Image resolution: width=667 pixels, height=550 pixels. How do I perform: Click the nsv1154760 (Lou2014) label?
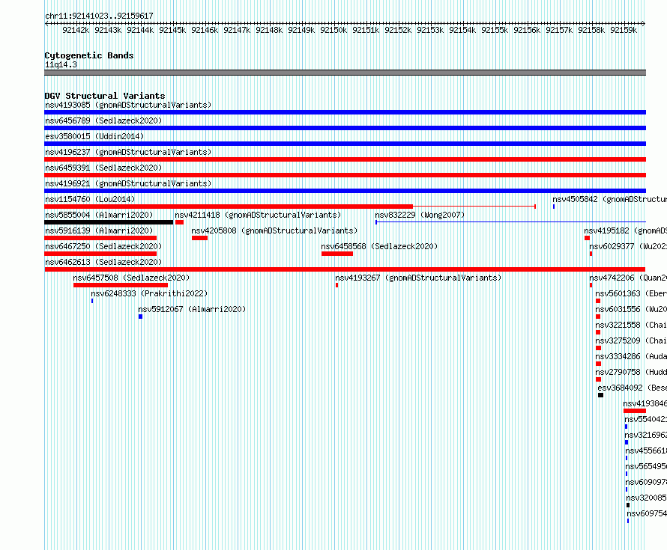pyautogui.click(x=90, y=199)
